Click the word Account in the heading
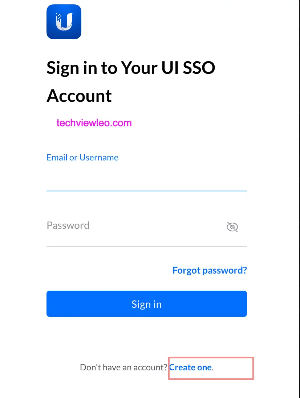Image resolution: width=300 pixels, height=398 pixels. click(x=79, y=96)
